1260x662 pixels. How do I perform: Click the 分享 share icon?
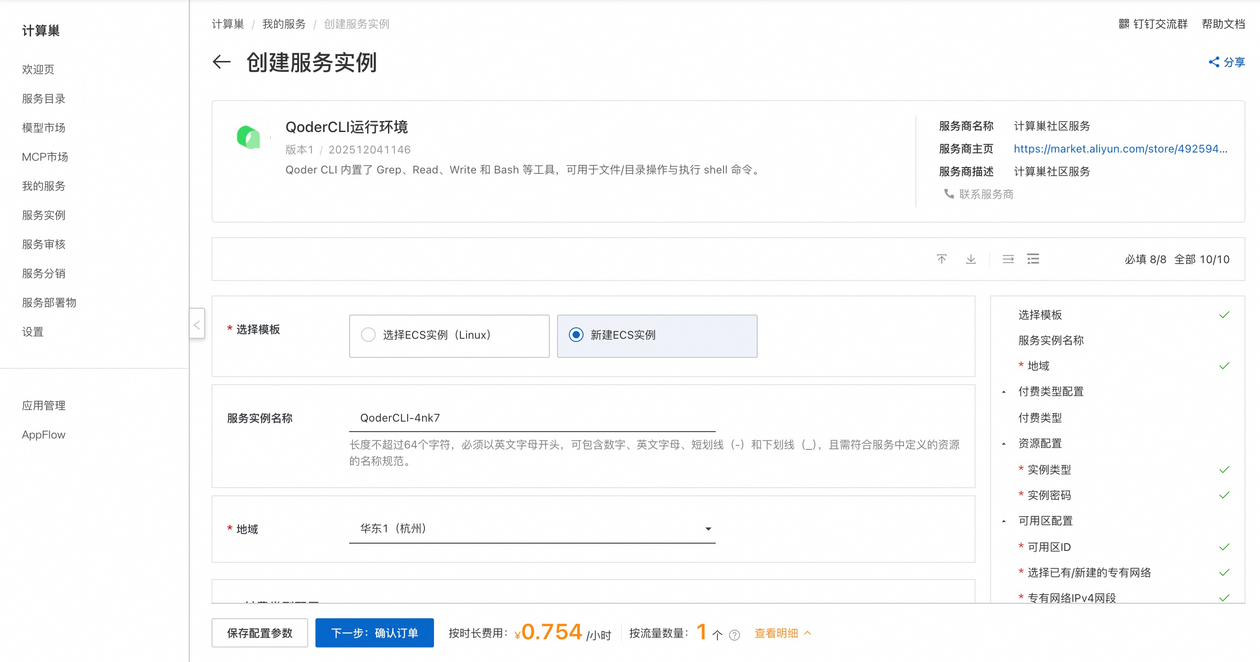[1214, 62]
